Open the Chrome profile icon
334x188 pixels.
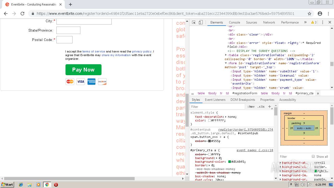click(x=320, y=14)
